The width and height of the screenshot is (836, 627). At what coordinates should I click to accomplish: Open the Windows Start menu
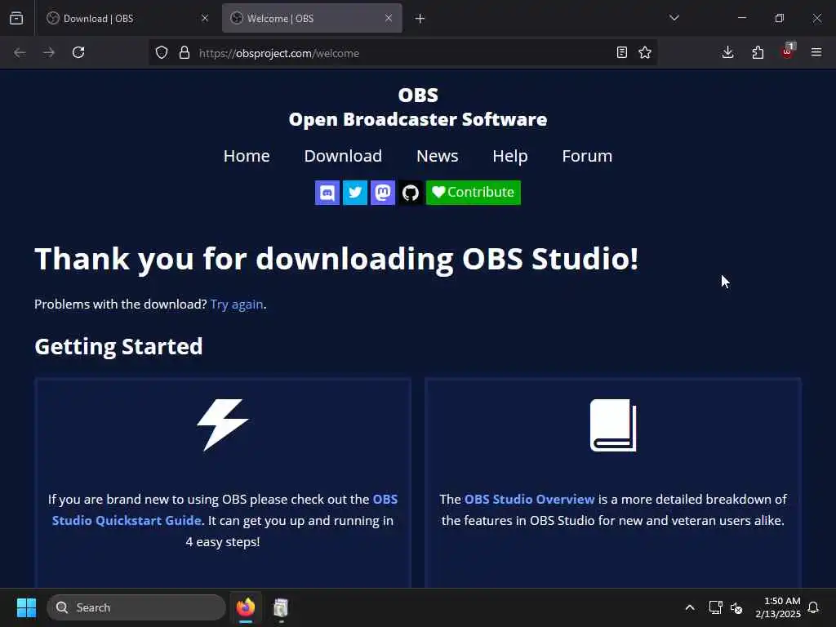(26, 607)
